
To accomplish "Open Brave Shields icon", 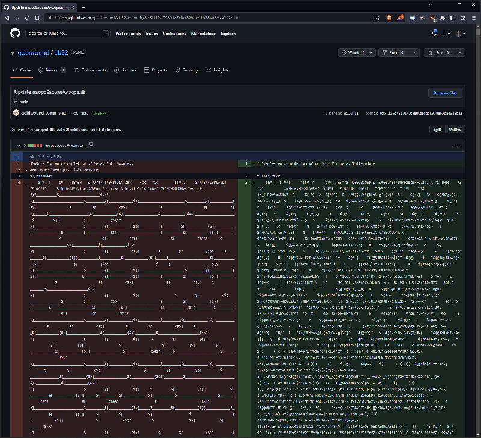I will coord(389,18).
